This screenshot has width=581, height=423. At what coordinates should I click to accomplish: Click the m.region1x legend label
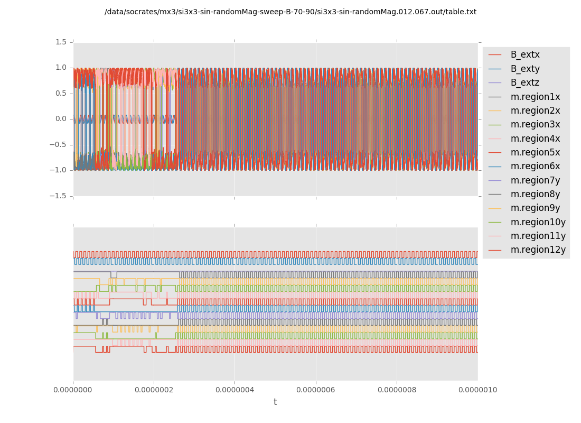coord(535,97)
